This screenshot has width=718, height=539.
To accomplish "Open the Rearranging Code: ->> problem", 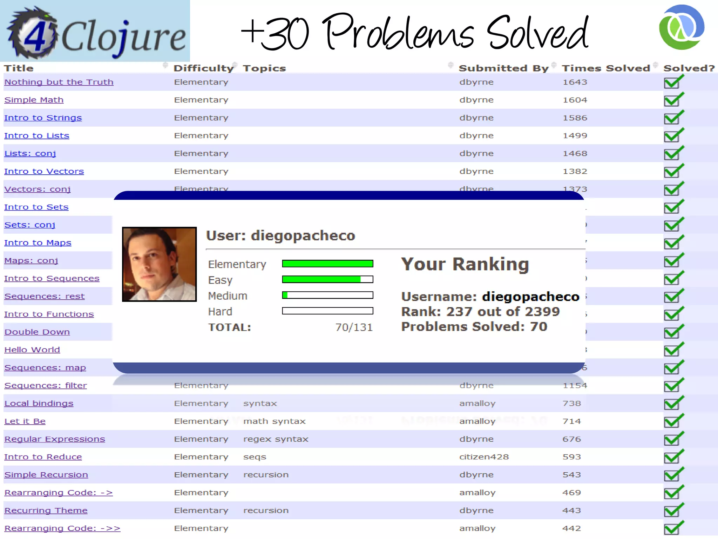I will 62,528.
